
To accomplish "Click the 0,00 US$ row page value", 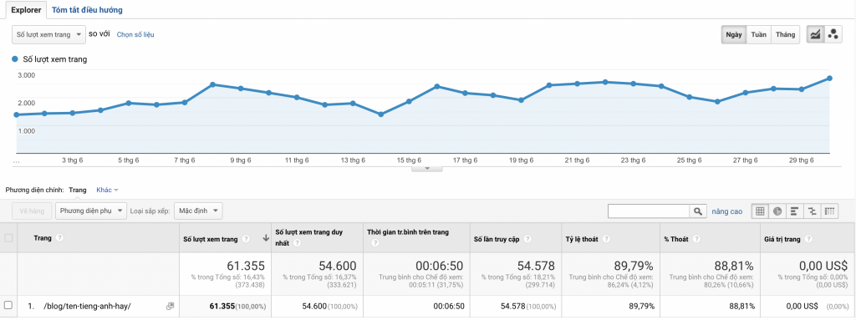I will (802, 307).
